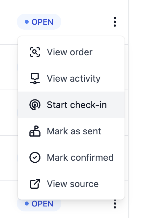Image resolution: width=141 pixels, height=218 pixels.
Task: Choose the Mark confirmed label
Action: tap(80, 157)
